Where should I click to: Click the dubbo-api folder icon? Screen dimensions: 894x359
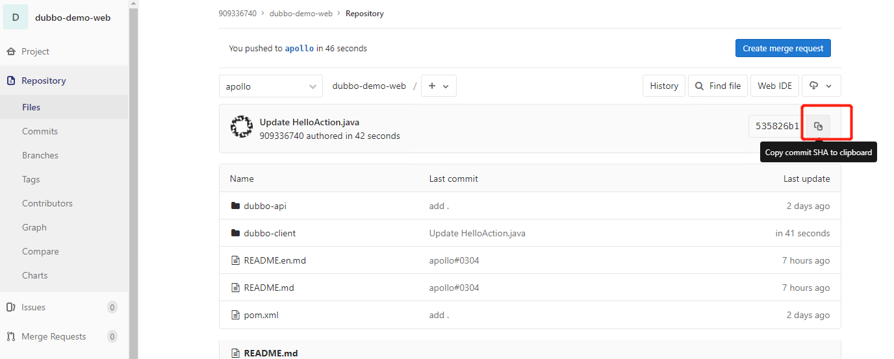(235, 206)
